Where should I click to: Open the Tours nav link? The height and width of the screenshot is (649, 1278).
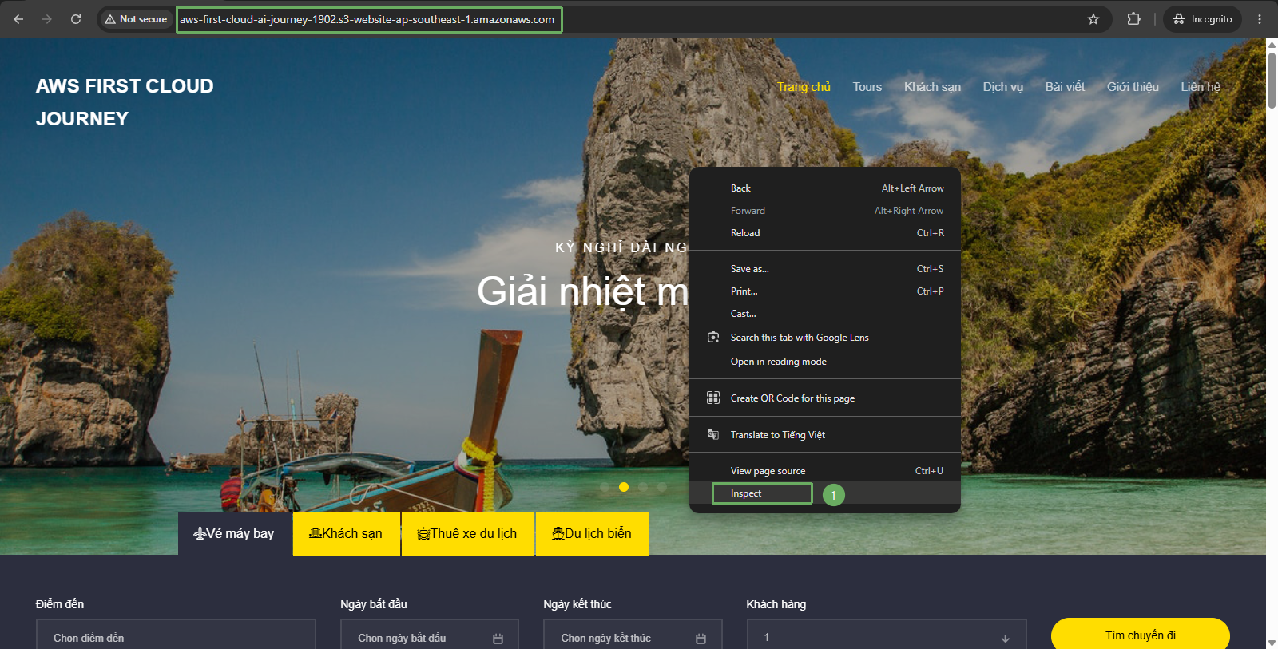(867, 86)
